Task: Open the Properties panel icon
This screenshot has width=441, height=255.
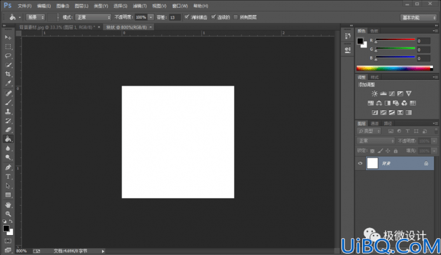Action: [348, 50]
